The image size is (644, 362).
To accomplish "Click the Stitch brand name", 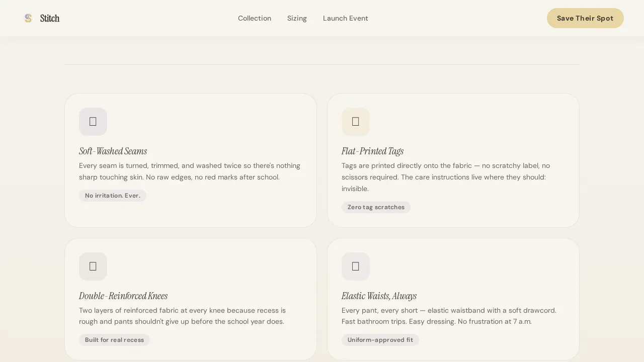I will (50, 18).
